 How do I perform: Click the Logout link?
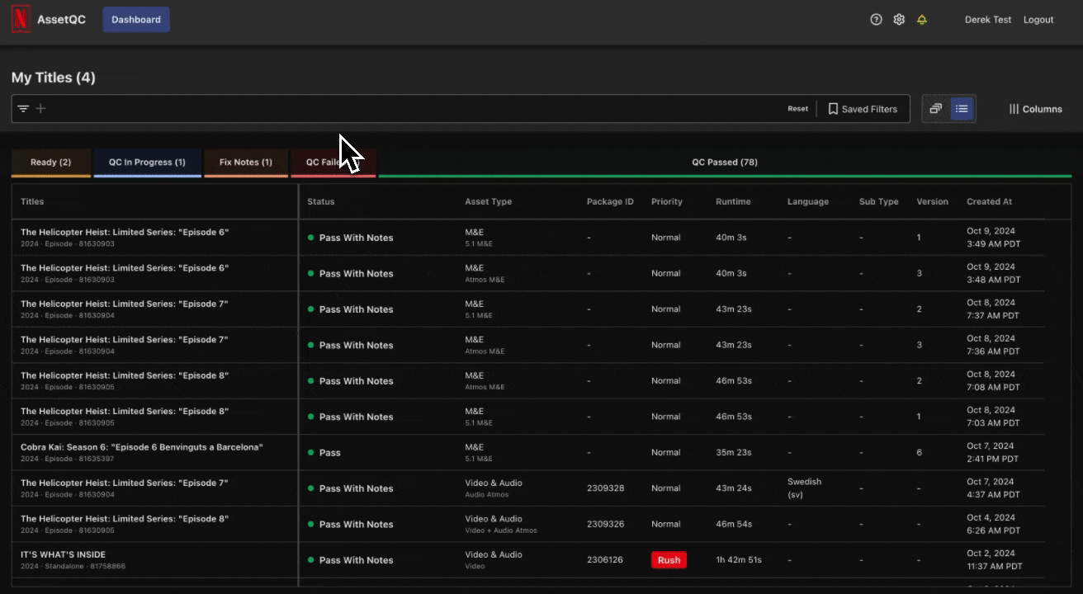click(1038, 20)
